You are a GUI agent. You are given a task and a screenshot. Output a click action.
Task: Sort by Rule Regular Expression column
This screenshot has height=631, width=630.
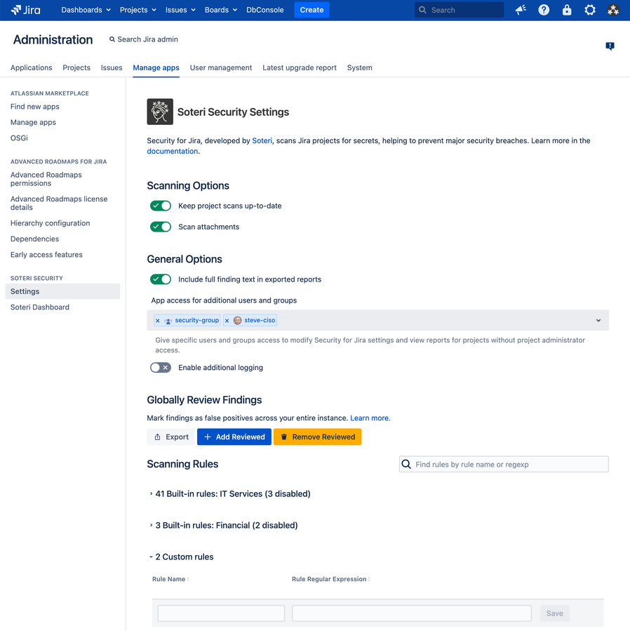[x=331, y=579]
